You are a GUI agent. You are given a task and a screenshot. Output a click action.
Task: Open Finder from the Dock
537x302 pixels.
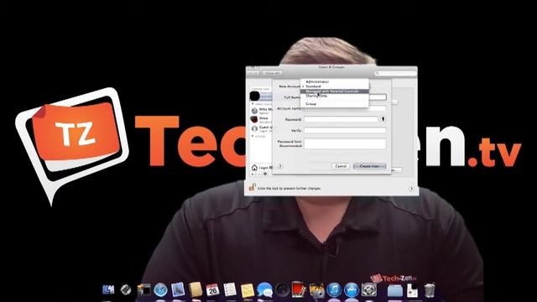pos(108,289)
